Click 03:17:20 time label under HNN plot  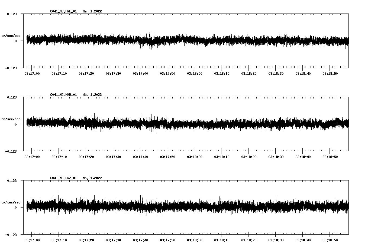point(86,157)
